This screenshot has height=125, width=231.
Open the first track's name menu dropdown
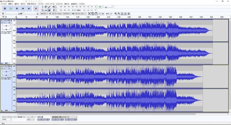[8, 20]
